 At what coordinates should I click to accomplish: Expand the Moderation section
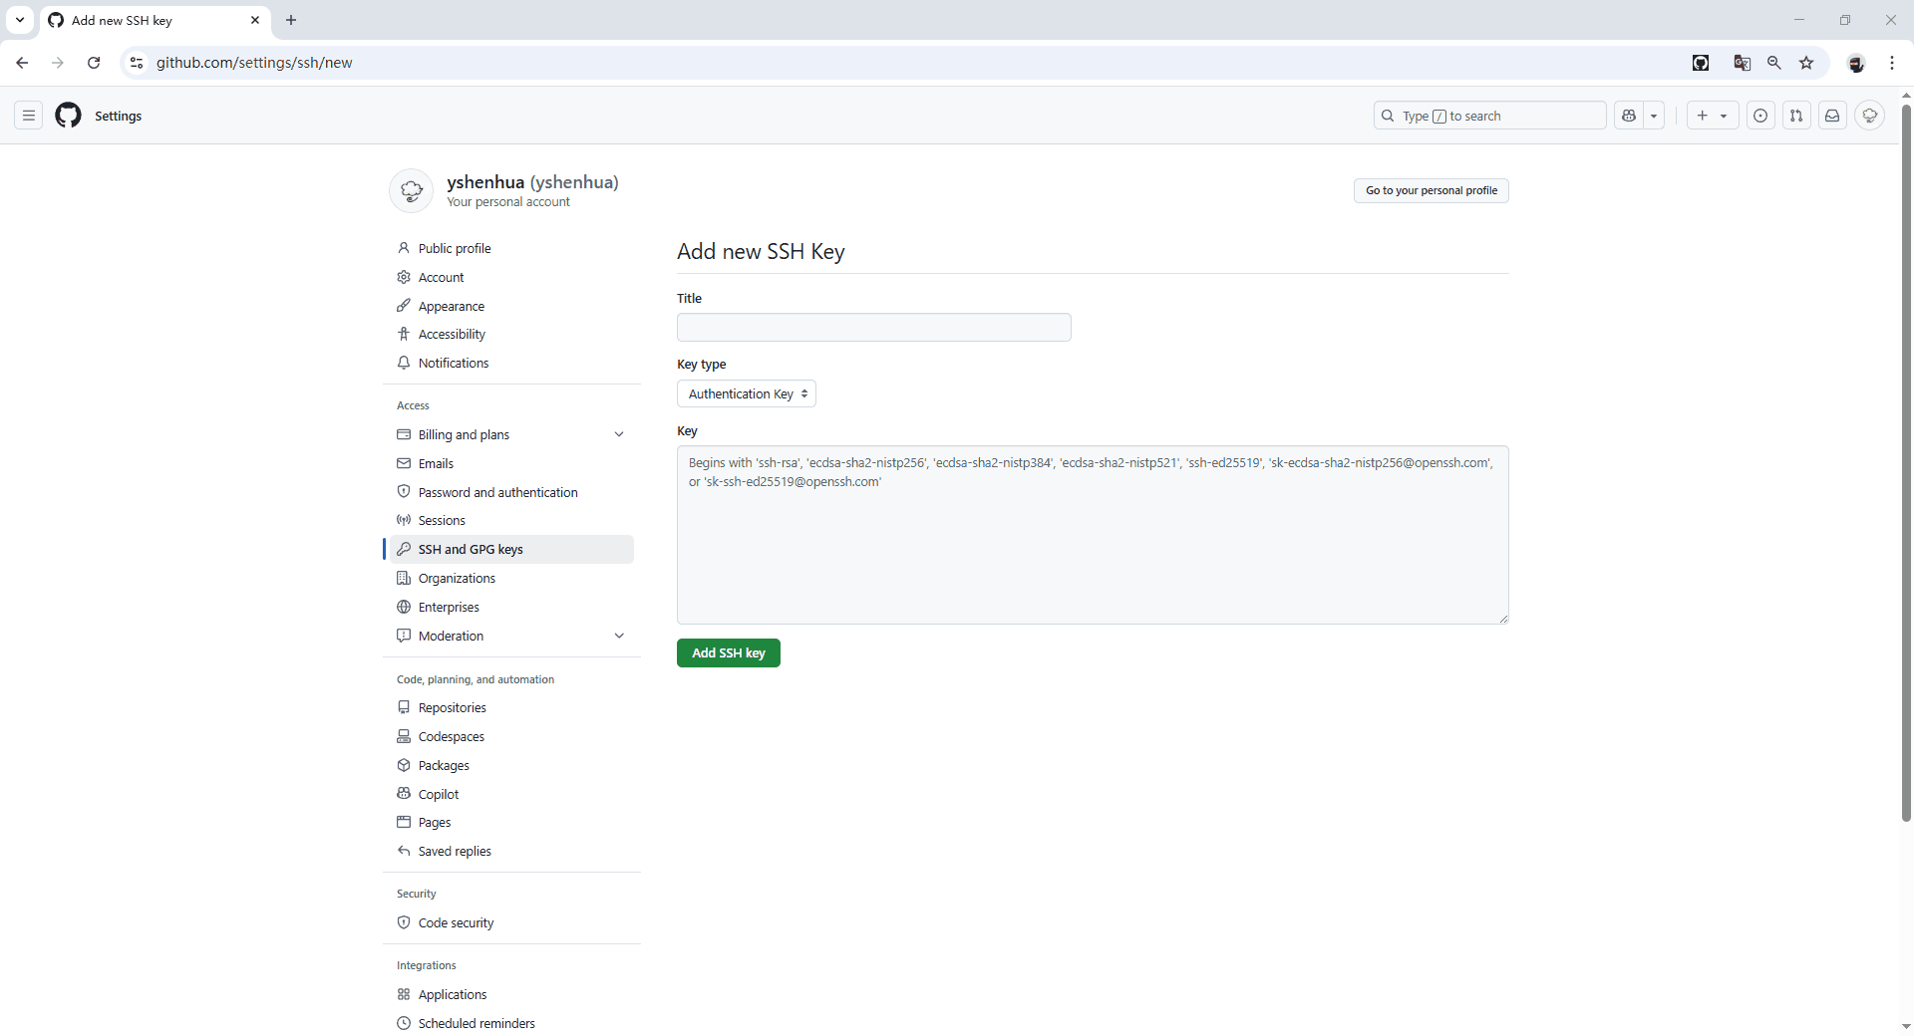click(x=618, y=636)
